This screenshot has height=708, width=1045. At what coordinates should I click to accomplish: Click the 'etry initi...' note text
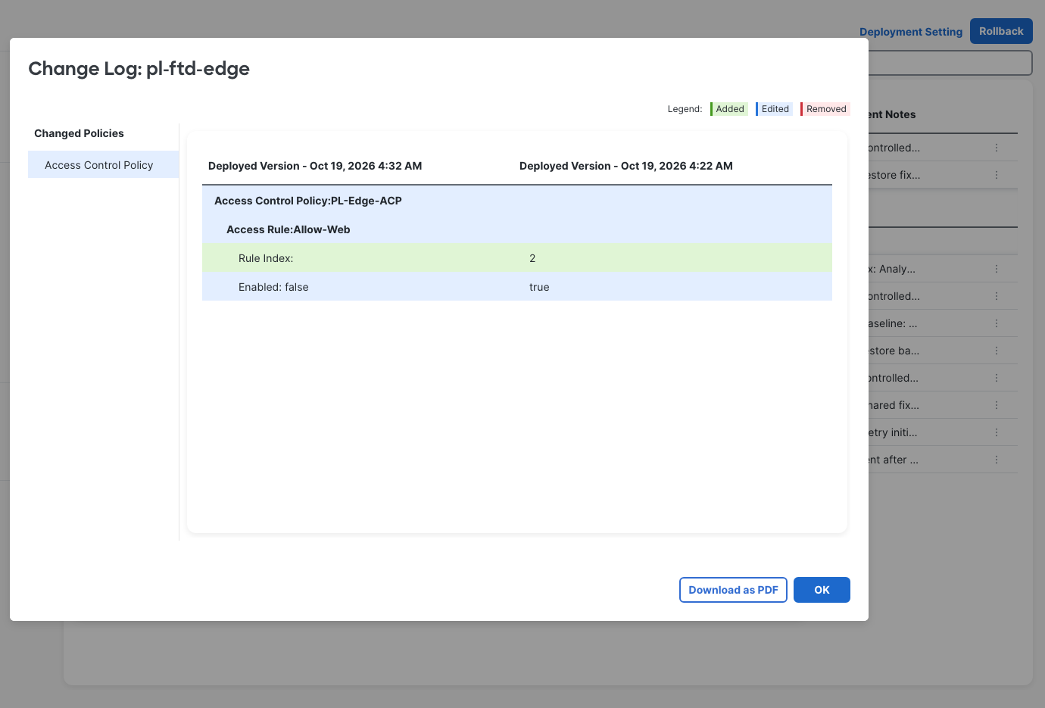tap(893, 432)
